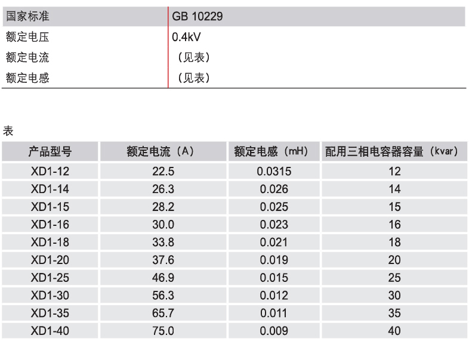Select the 配用三相电容器容量 (kvar) header
This screenshot has width=469, height=357.
tap(391, 152)
